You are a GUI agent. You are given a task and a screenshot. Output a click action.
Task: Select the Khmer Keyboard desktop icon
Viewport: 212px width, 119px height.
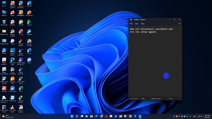[x=21, y=109]
